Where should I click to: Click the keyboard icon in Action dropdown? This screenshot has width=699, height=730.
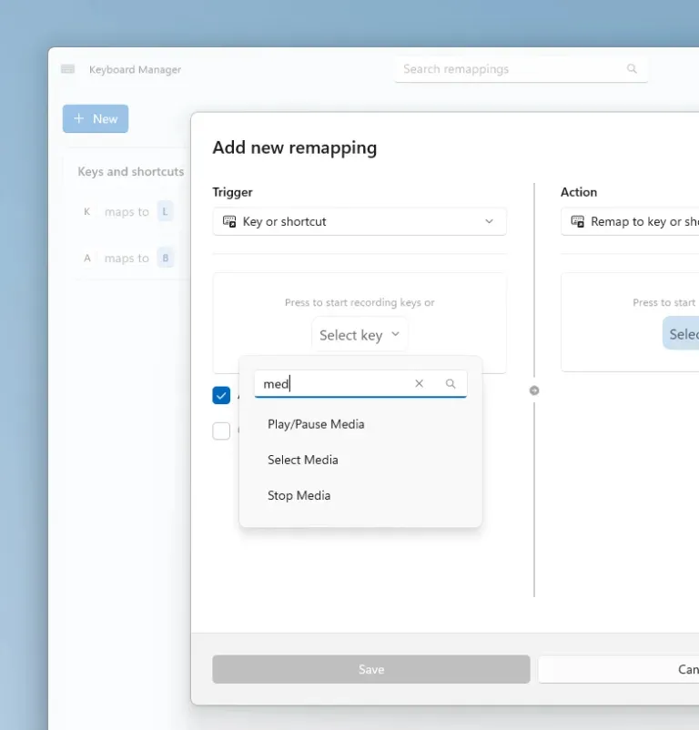point(578,221)
